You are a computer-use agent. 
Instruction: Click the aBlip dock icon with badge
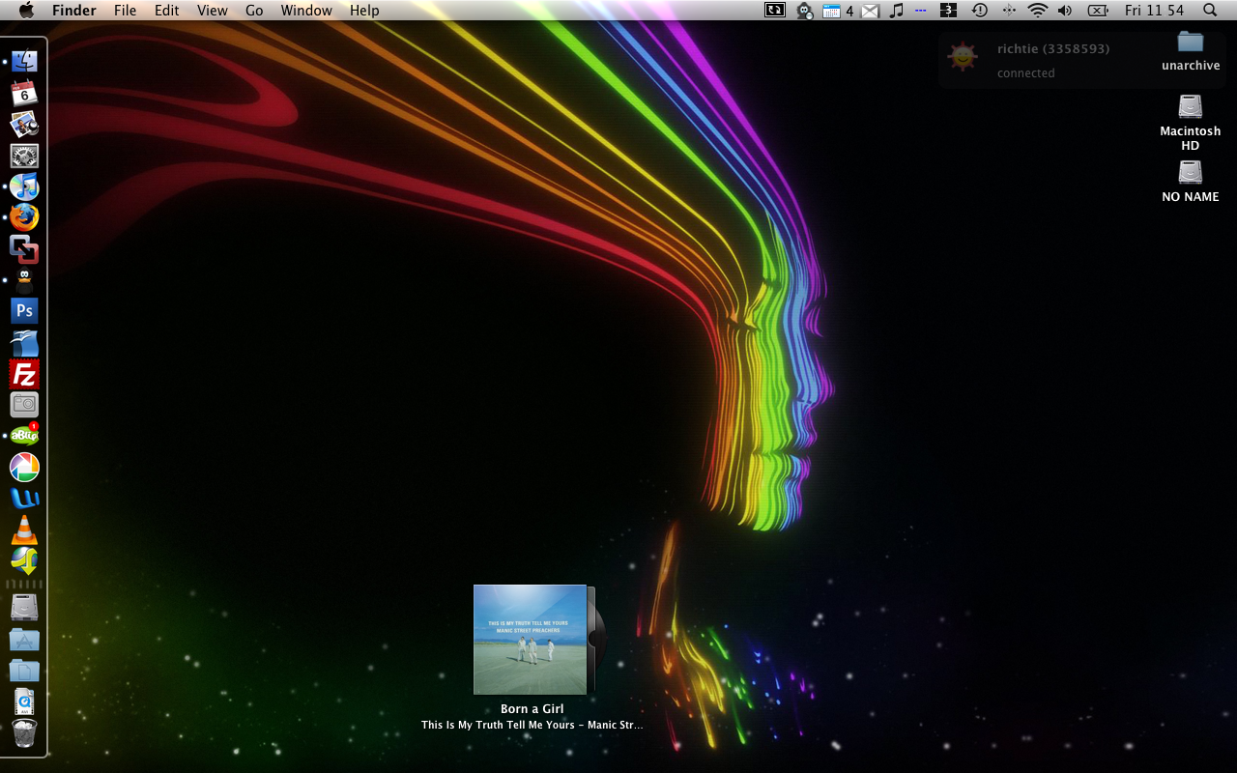[24, 436]
